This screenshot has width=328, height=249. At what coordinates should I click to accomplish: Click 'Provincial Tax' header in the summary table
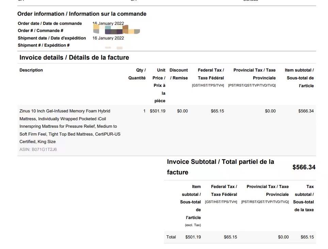pos(265,194)
